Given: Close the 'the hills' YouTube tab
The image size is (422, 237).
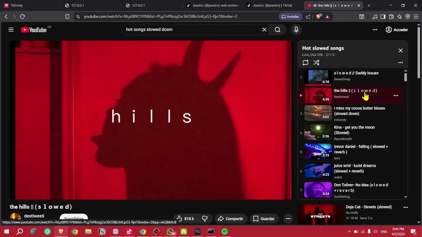Looking at the screenshot, I should [x=359, y=5].
